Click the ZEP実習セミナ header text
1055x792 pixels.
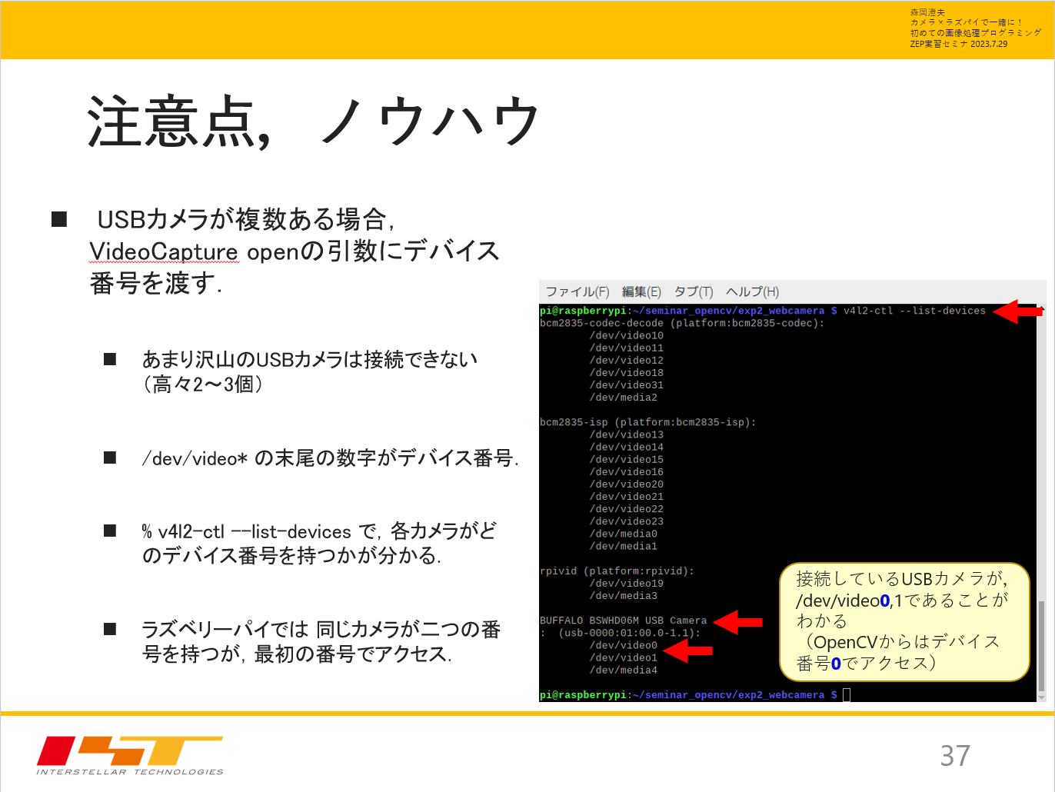coord(958,45)
